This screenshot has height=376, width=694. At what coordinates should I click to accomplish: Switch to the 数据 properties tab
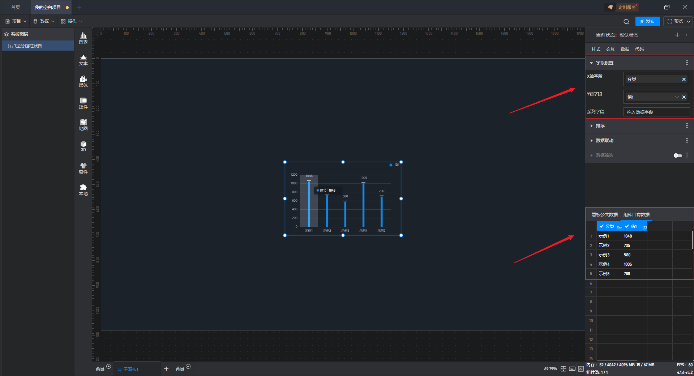pyautogui.click(x=625, y=49)
